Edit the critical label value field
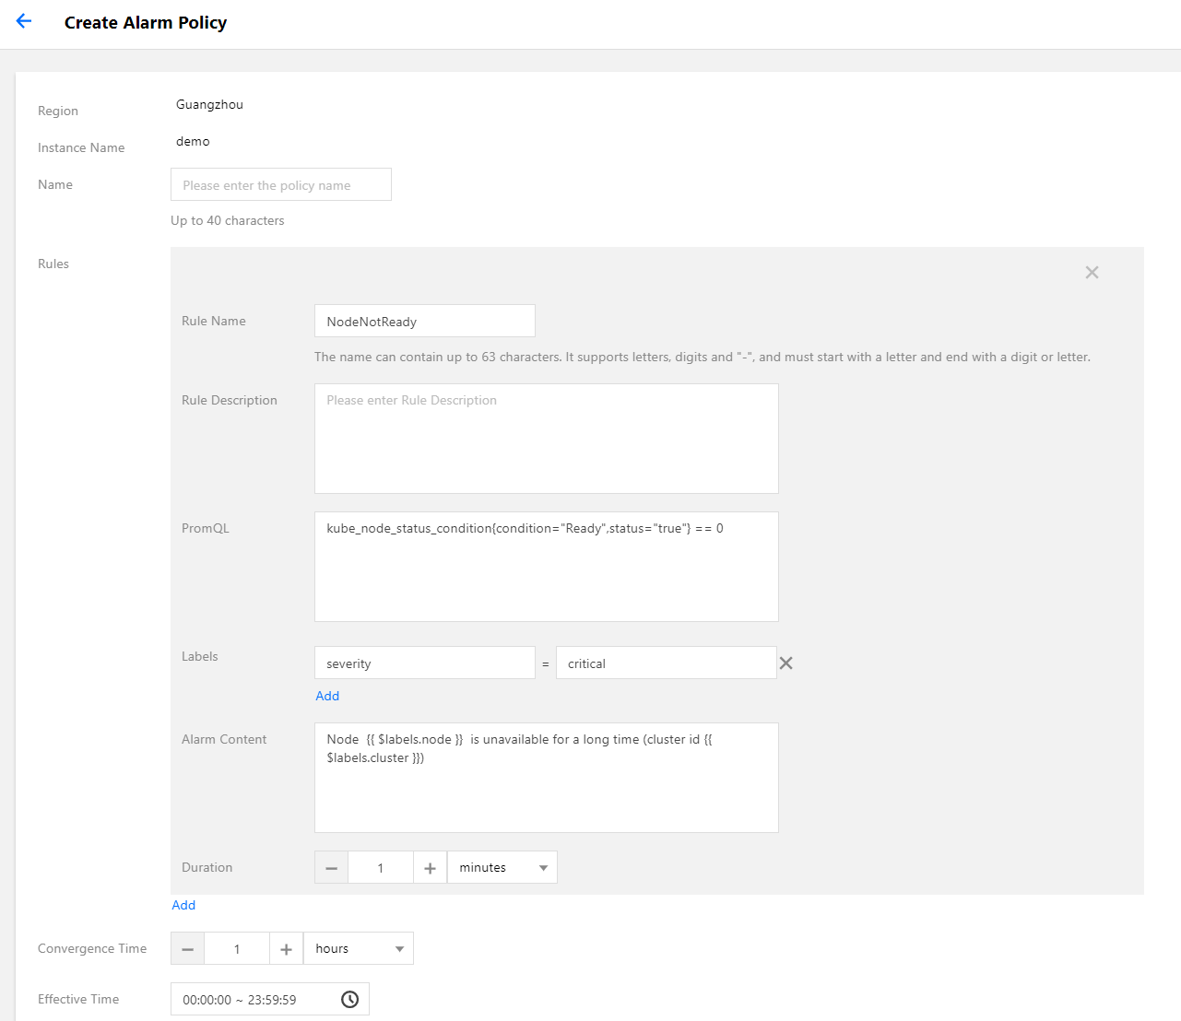This screenshot has width=1181, height=1021. 666,663
